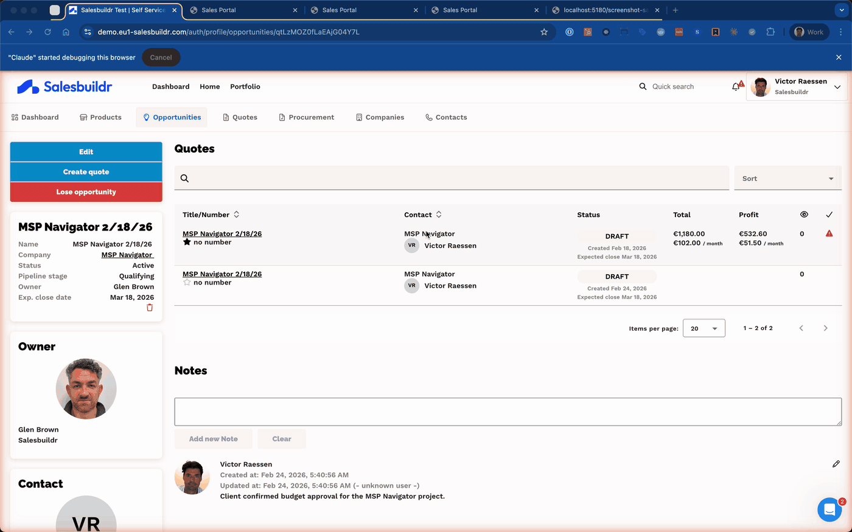Click the red Lose opportunity button
Screen dimensions: 852x532
(86, 192)
